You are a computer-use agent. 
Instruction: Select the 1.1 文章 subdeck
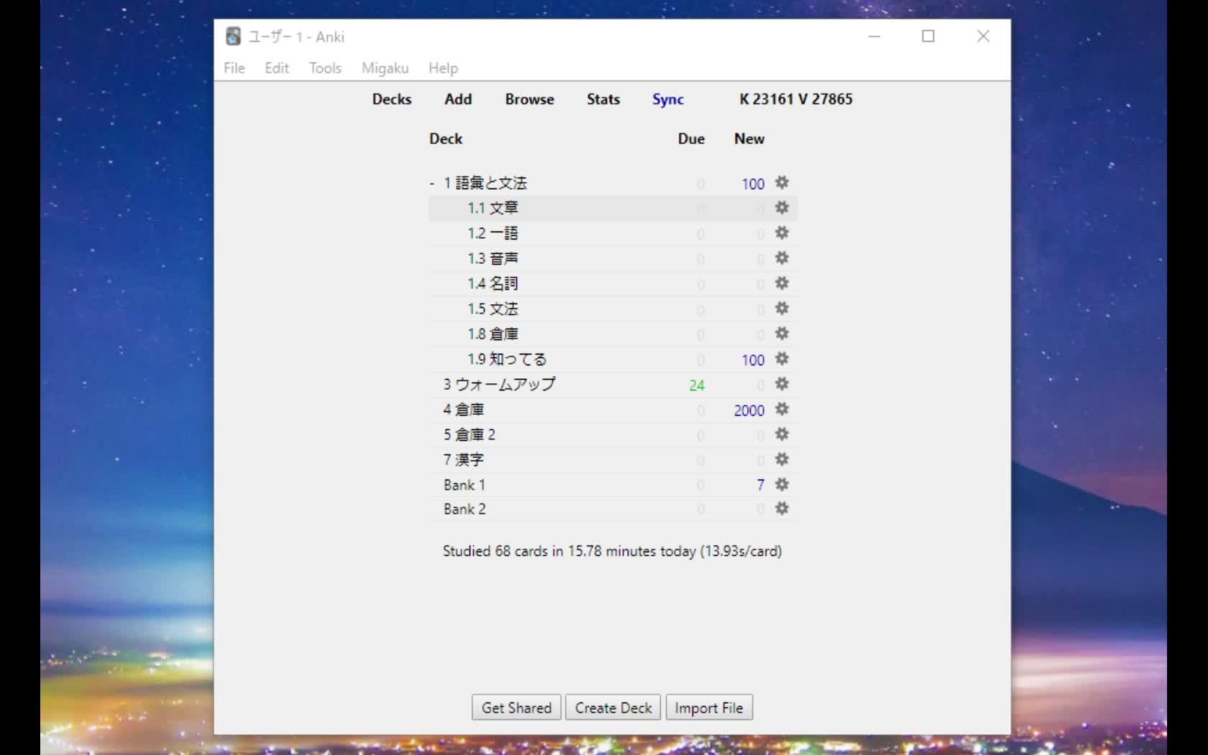[493, 208]
